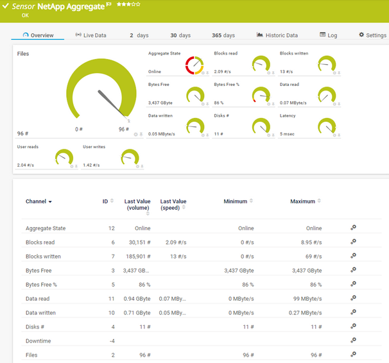This screenshot has width=389, height=363.
Task: Click the 0.27 MByte/s maximum value
Action: click(x=305, y=313)
